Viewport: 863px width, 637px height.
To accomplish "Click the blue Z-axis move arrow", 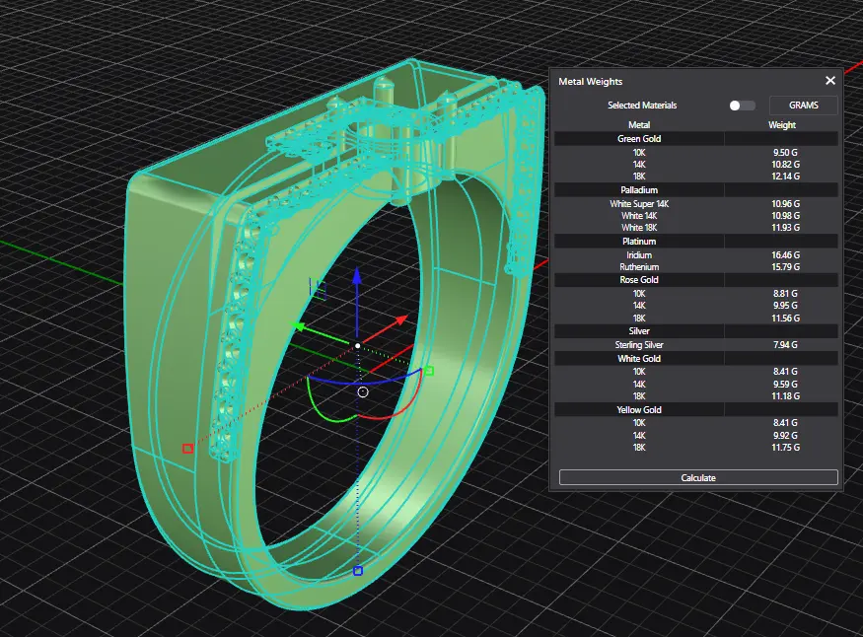I will (x=357, y=277).
